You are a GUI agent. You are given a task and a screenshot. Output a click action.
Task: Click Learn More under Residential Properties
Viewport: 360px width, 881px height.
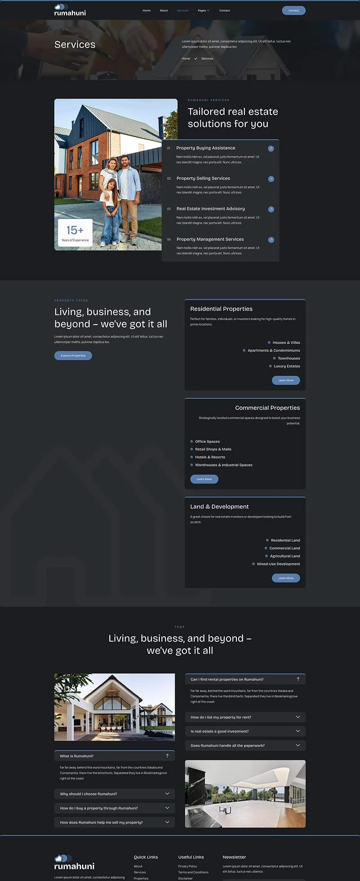coord(286,380)
